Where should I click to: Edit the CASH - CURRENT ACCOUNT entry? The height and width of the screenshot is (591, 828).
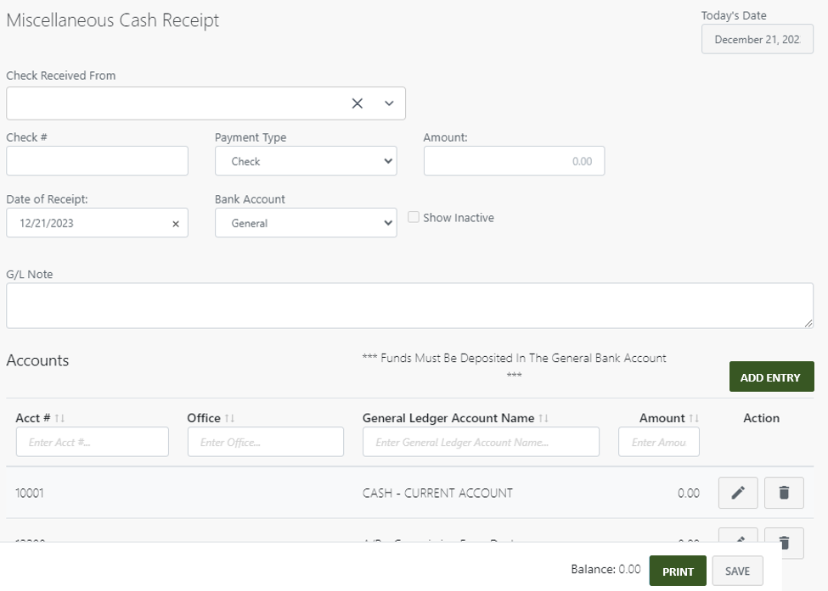737,493
